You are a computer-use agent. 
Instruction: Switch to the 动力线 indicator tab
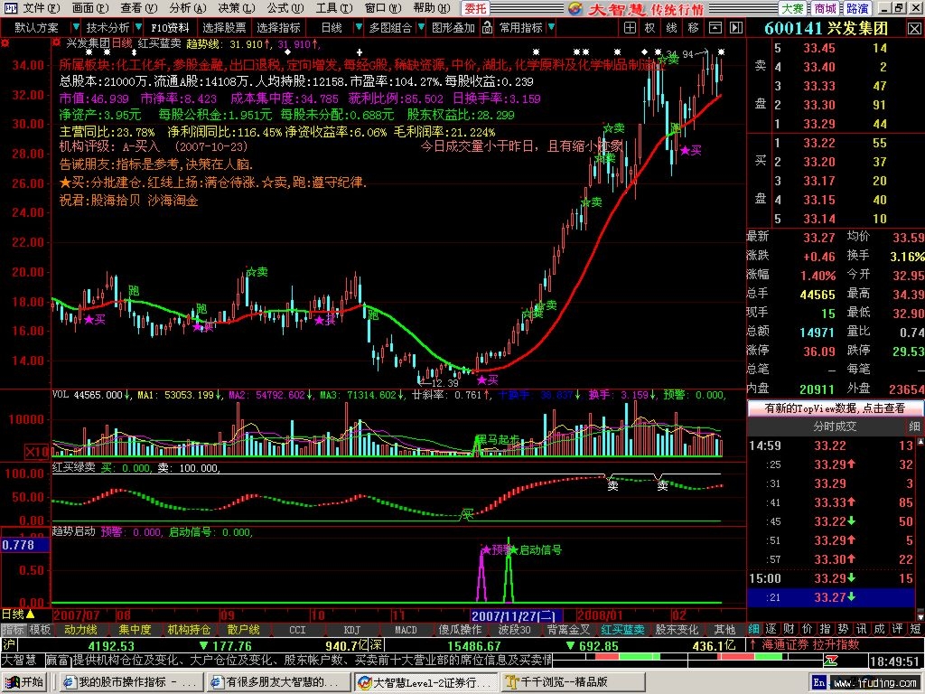click(x=80, y=630)
